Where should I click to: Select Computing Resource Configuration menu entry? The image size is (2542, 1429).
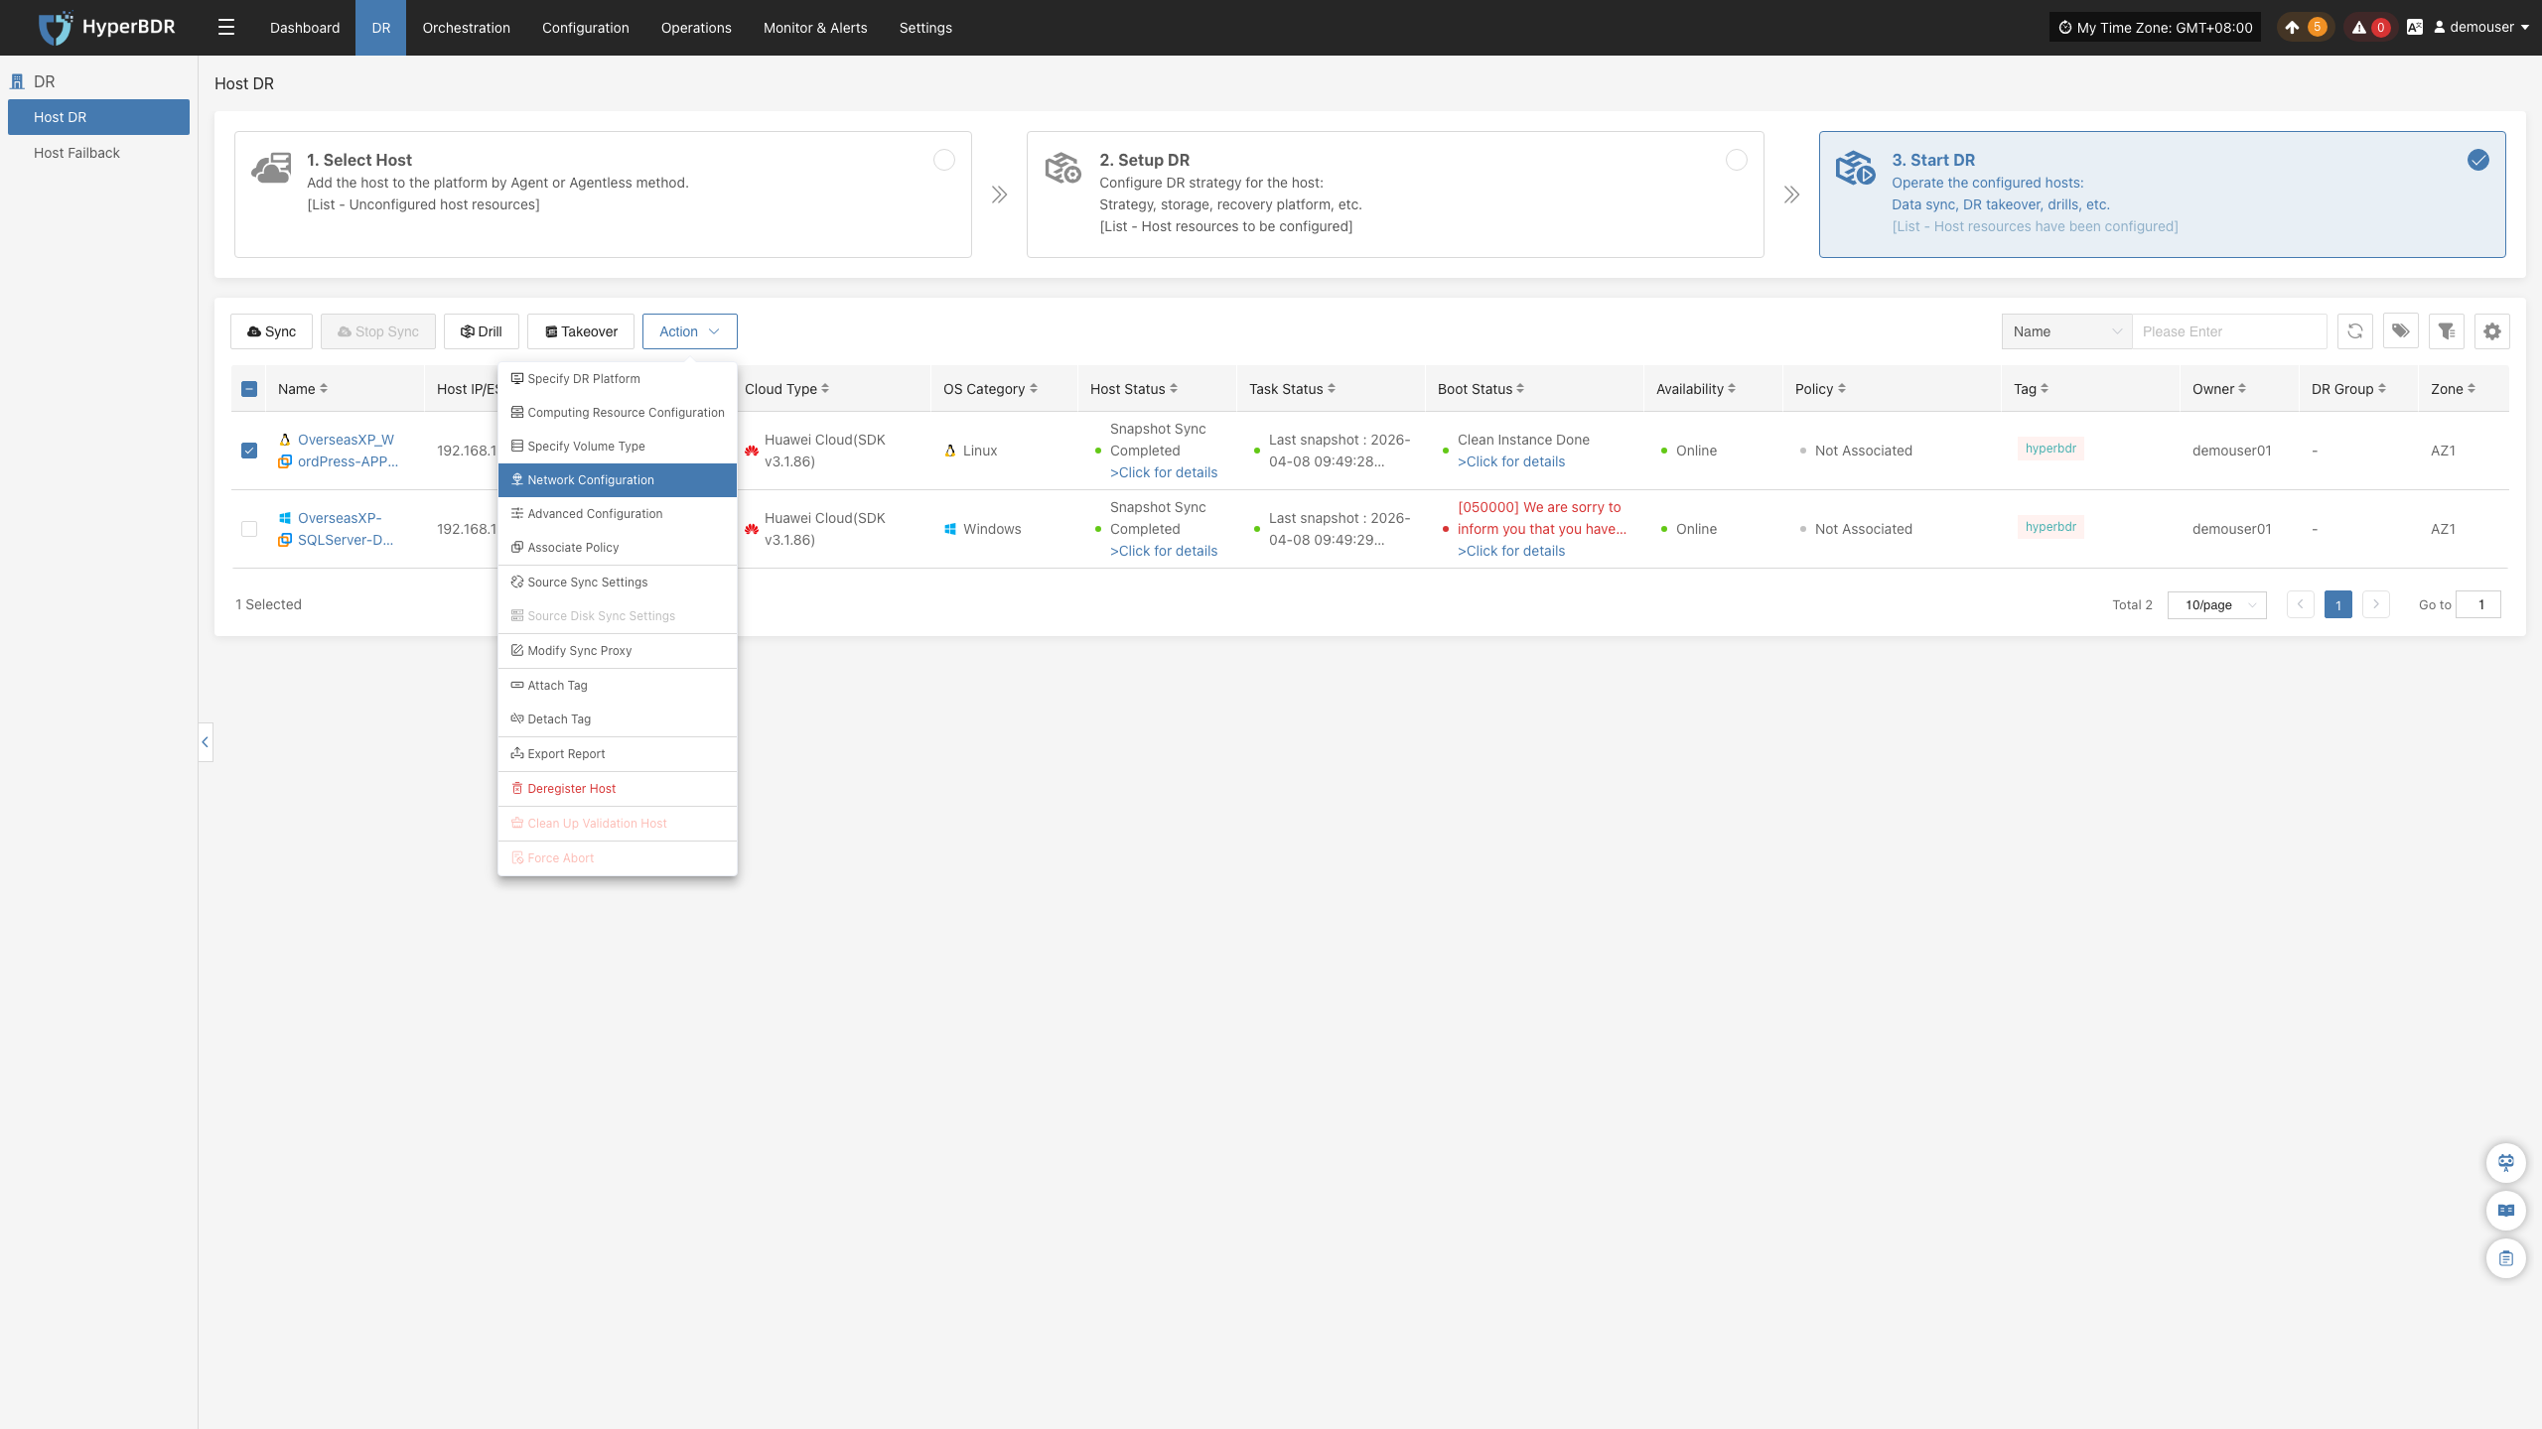[618, 413]
